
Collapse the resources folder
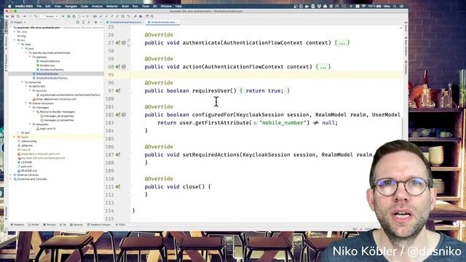(23, 82)
